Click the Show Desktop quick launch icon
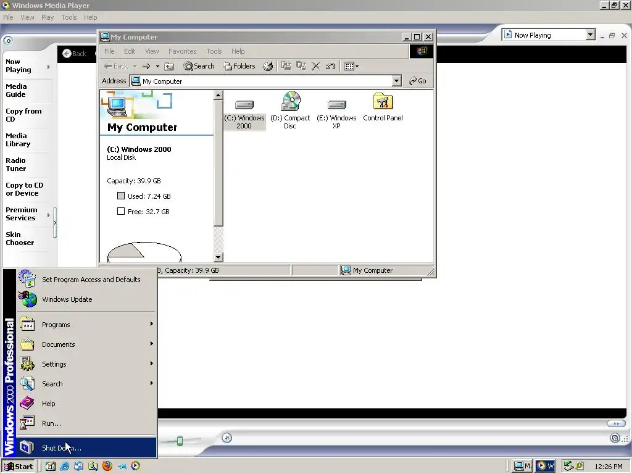632x474 pixels. click(x=51, y=466)
